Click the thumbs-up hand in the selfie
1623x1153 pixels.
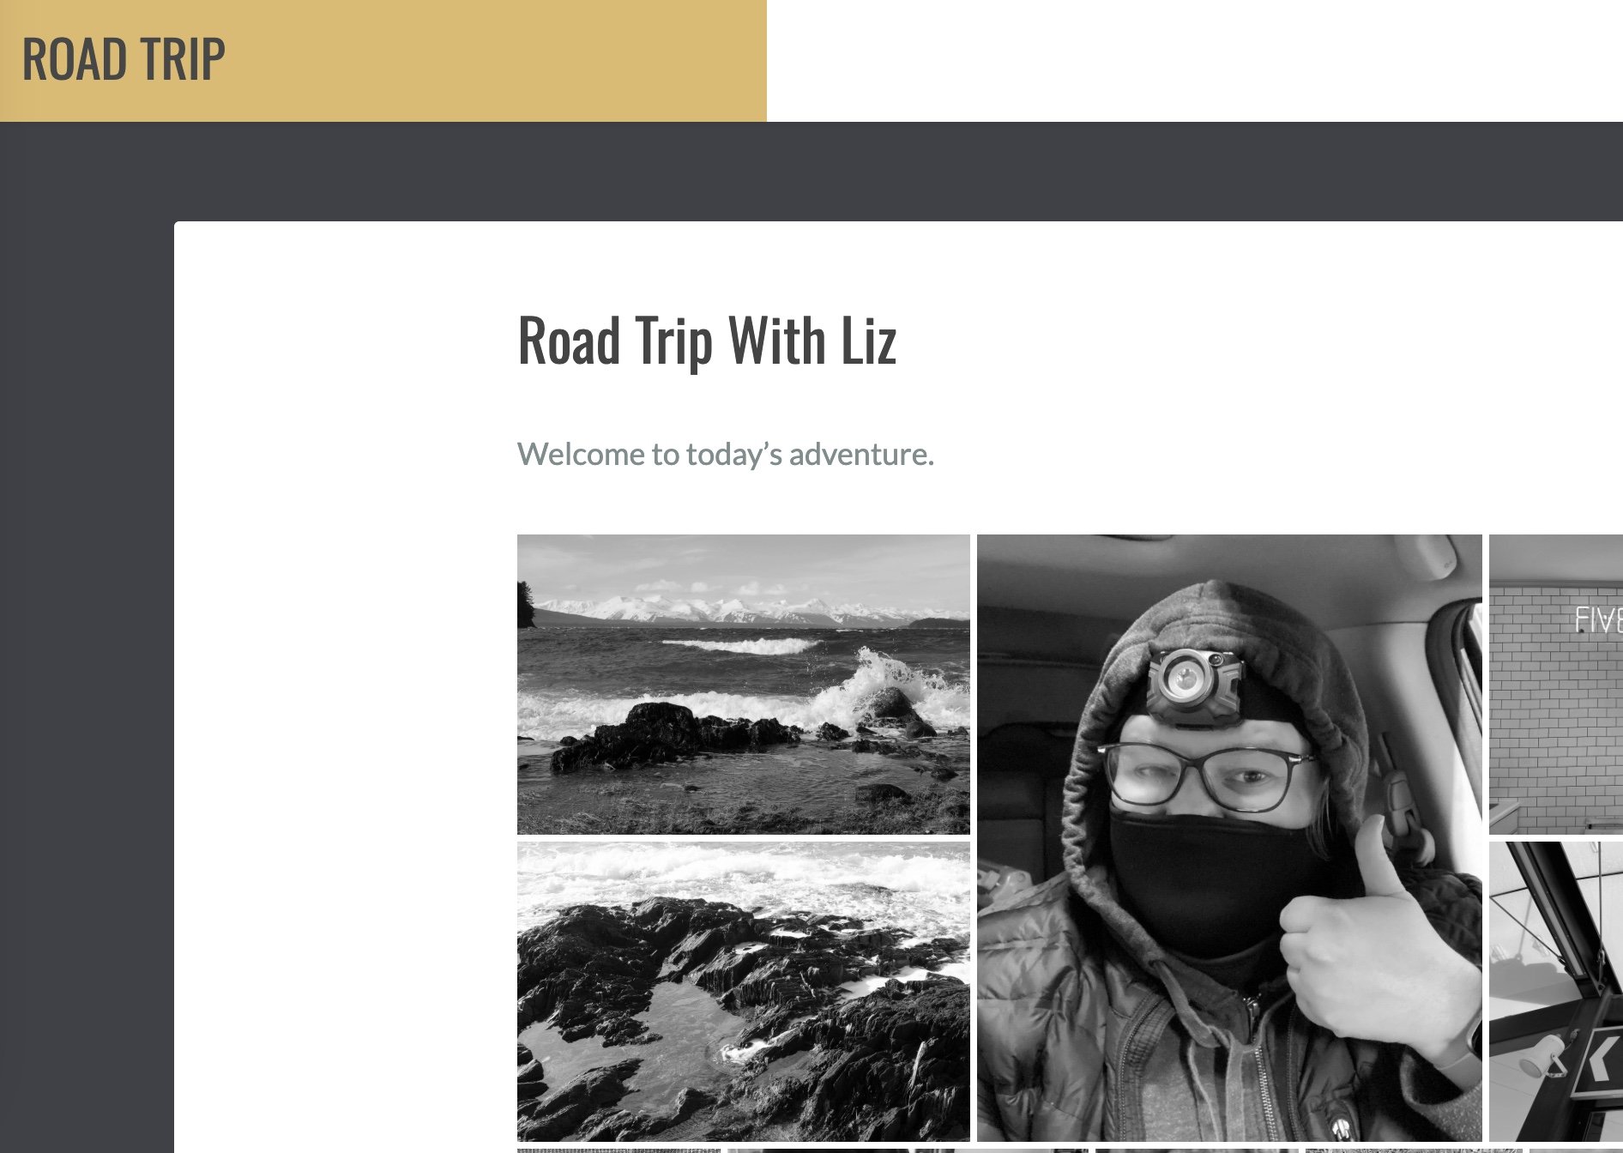click(x=1373, y=952)
